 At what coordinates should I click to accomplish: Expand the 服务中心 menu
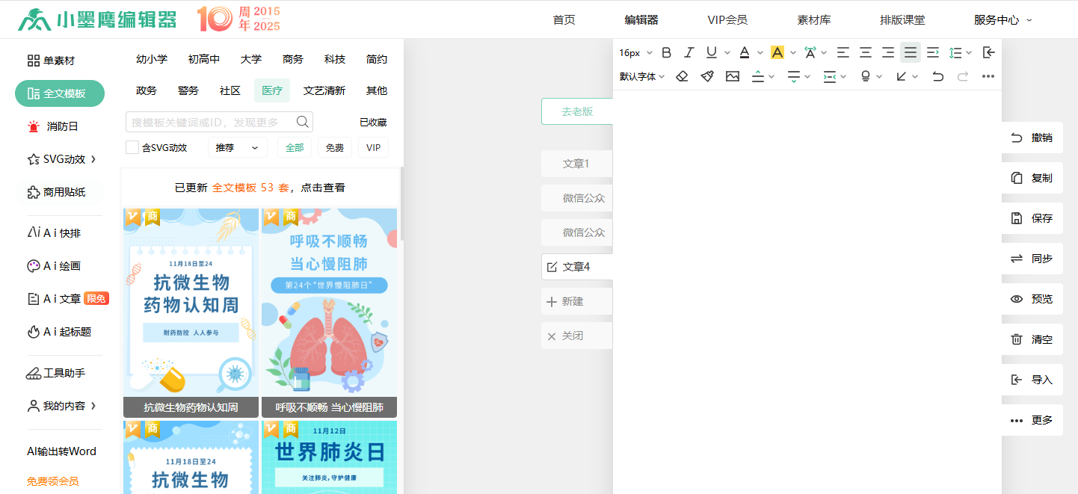click(x=1002, y=20)
